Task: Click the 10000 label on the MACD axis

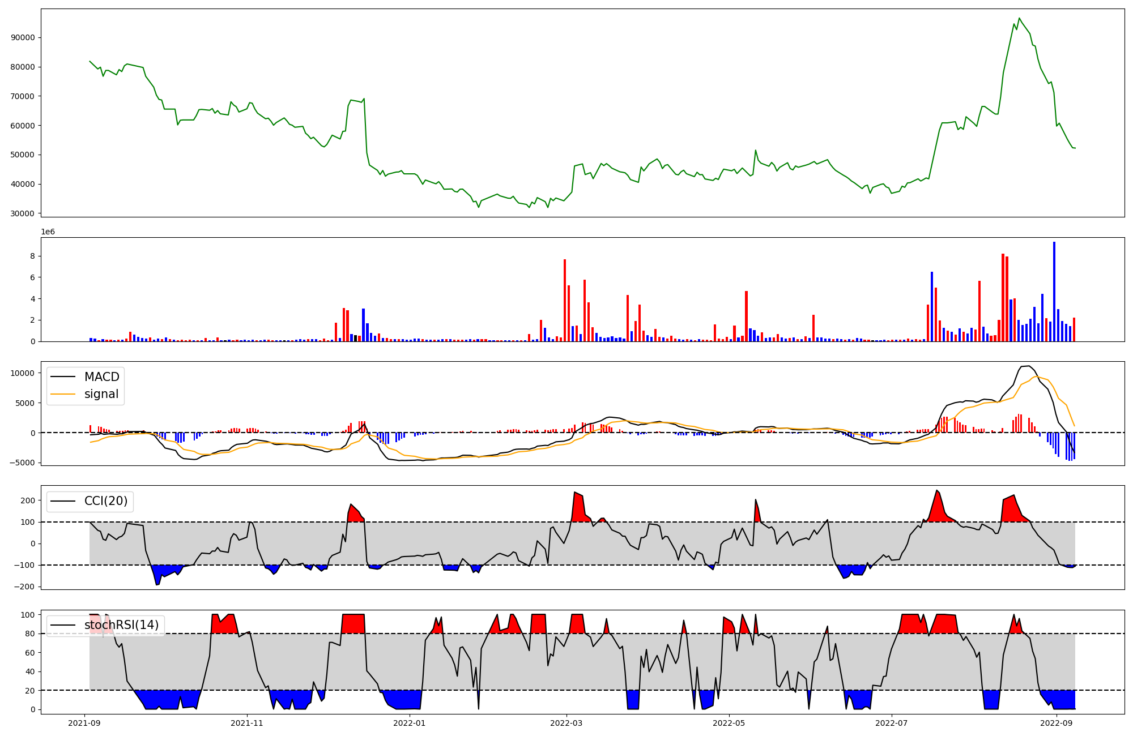Action: (23, 373)
